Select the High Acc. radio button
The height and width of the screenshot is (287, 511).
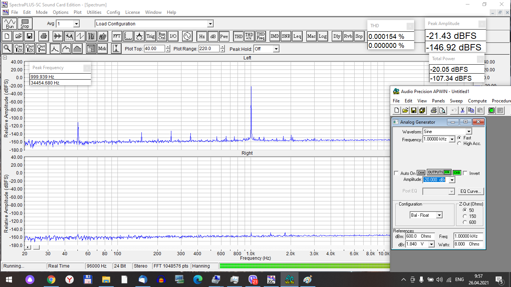point(459,143)
